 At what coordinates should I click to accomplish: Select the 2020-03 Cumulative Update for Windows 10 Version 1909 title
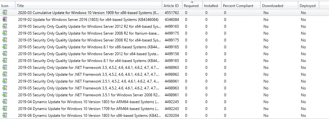click(x=89, y=13)
